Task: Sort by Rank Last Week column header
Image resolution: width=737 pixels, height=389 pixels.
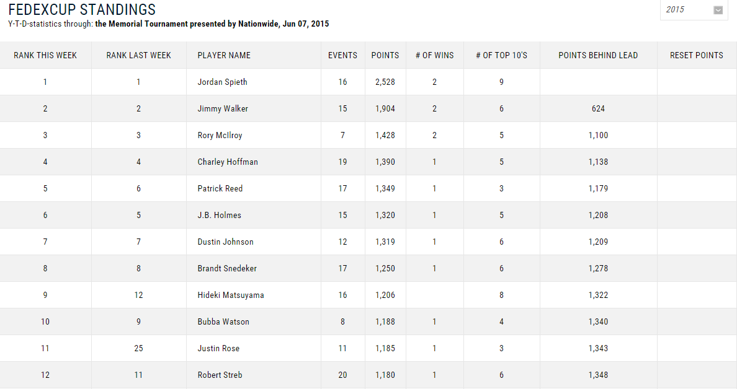Action: click(x=138, y=56)
